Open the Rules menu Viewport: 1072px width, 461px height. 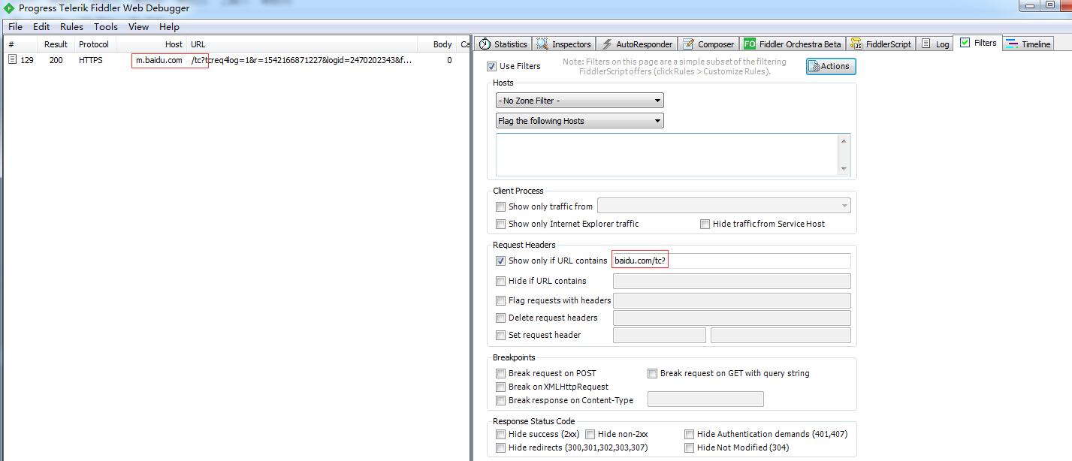(x=72, y=26)
